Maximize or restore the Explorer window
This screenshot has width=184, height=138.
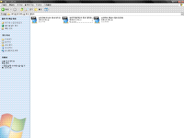point(176,2)
